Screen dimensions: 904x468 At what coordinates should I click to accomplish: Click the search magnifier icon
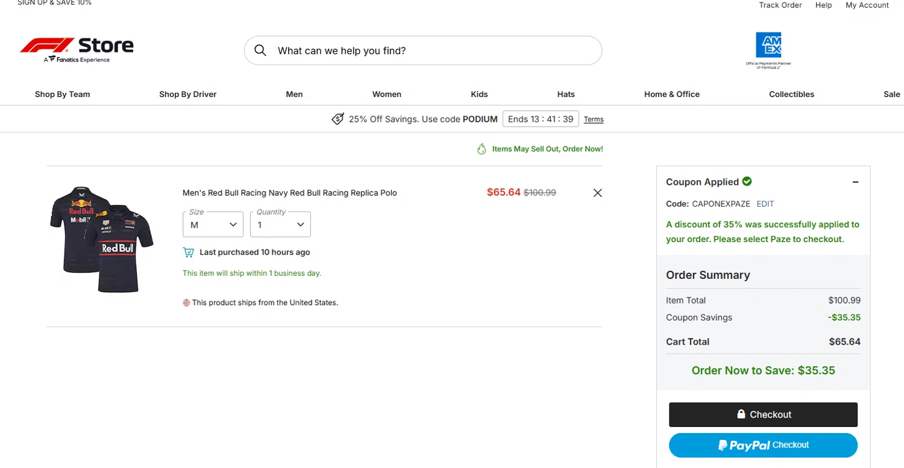[x=260, y=51]
